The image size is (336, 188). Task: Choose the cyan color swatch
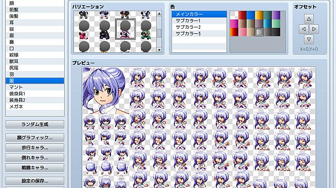click(268, 24)
